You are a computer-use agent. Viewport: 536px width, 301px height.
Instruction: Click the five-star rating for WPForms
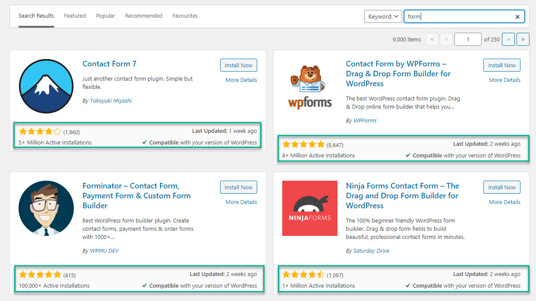coord(303,144)
